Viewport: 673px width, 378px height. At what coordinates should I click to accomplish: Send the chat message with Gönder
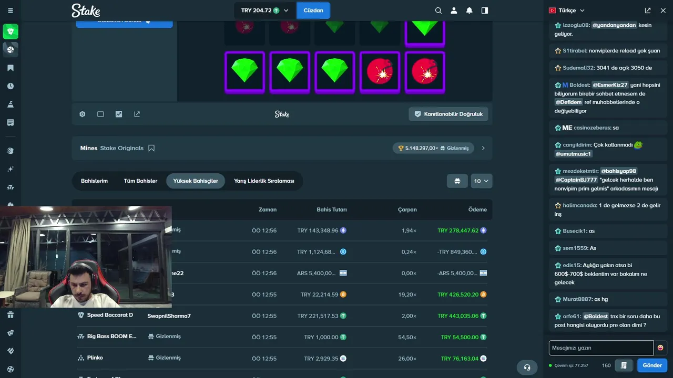(652, 365)
